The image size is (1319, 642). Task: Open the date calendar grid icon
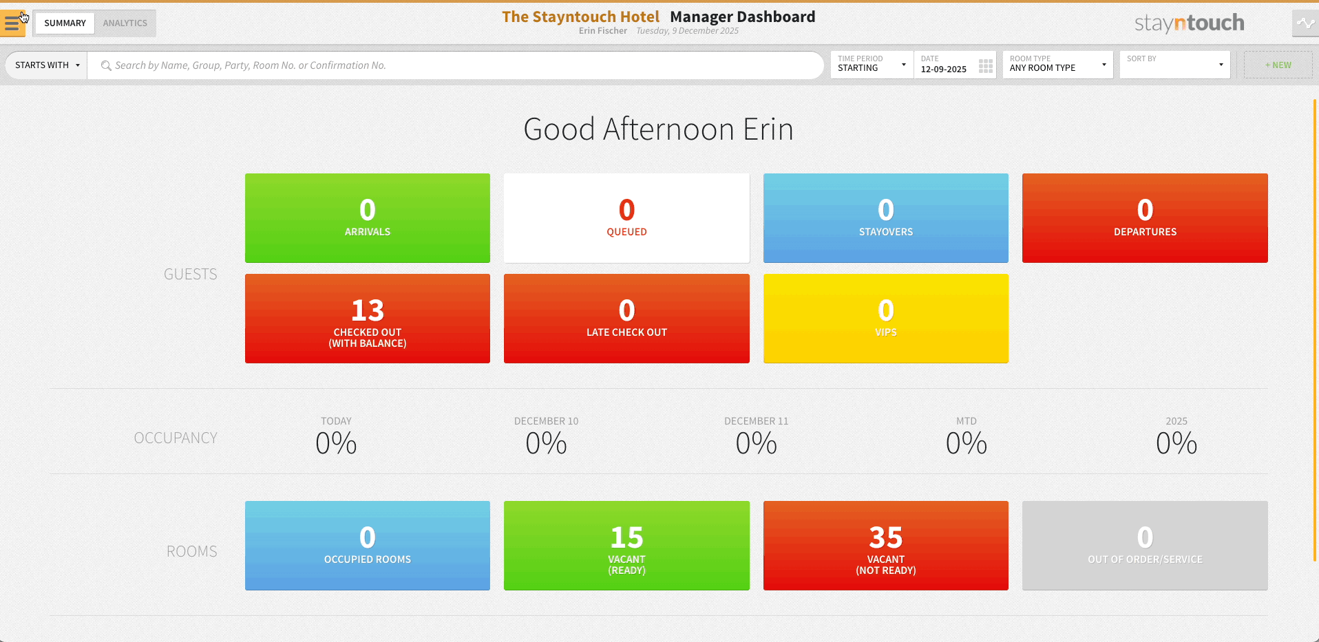point(986,65)
